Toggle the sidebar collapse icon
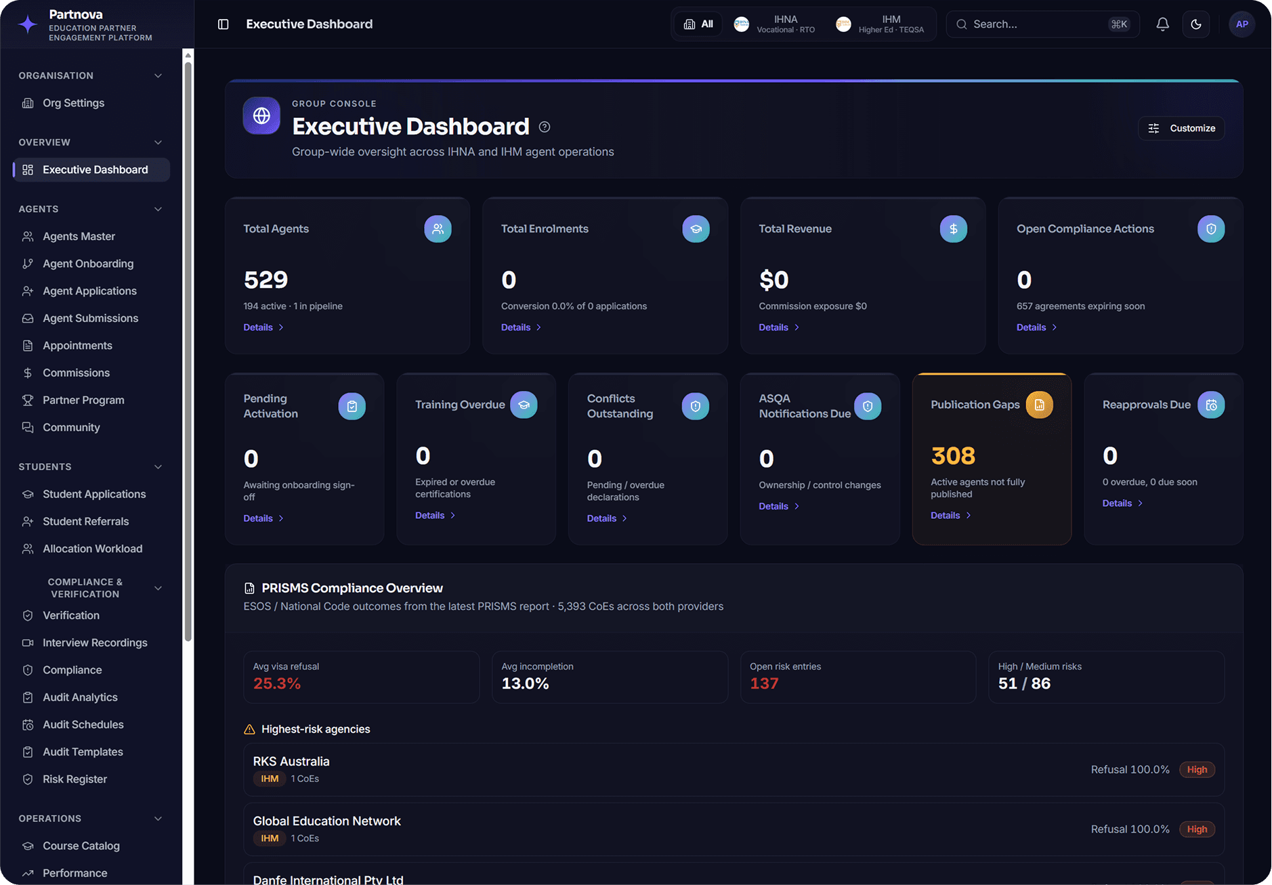This screenshot has width=1272, height=885. coord(223,24)
